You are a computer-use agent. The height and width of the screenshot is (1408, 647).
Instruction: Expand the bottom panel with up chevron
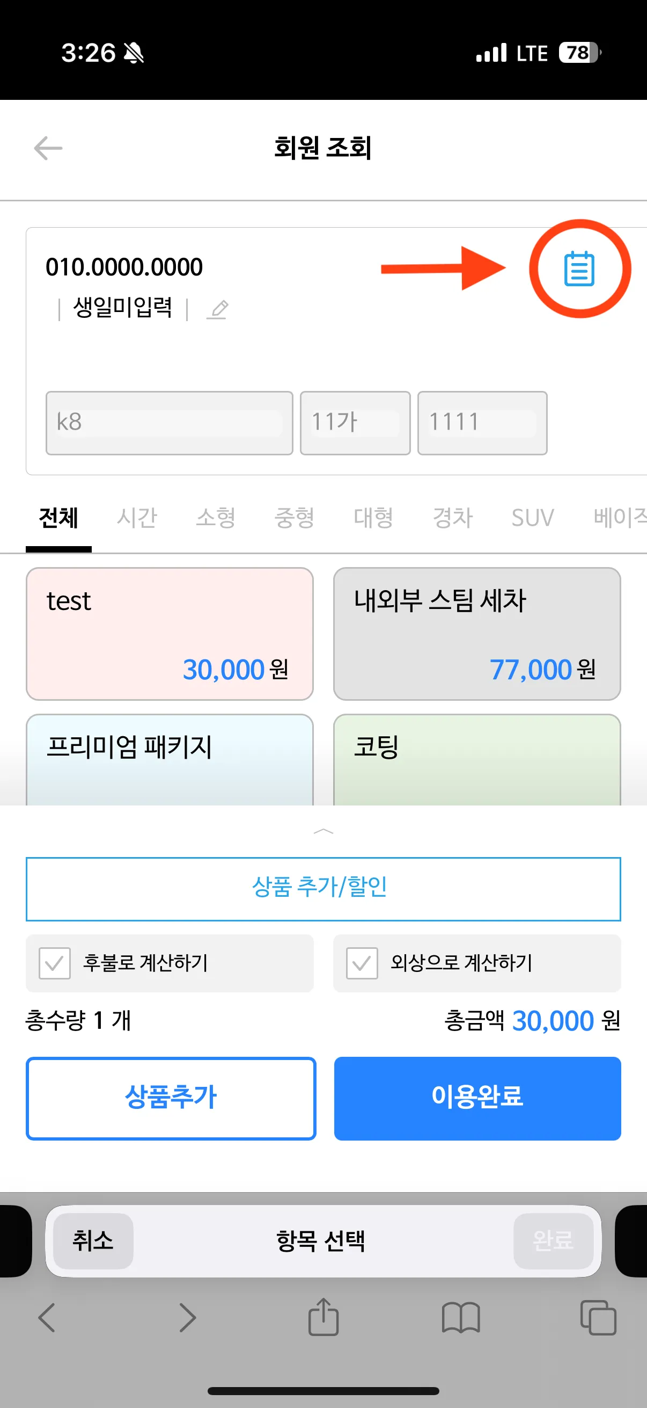coord(323,831)
